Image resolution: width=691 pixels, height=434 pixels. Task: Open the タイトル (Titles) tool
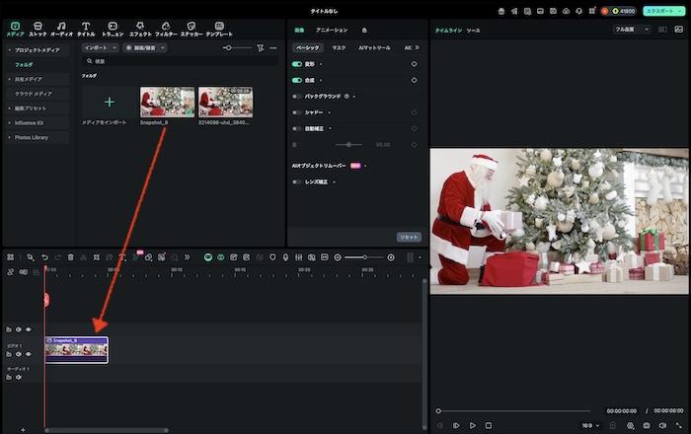click(86, 28)
